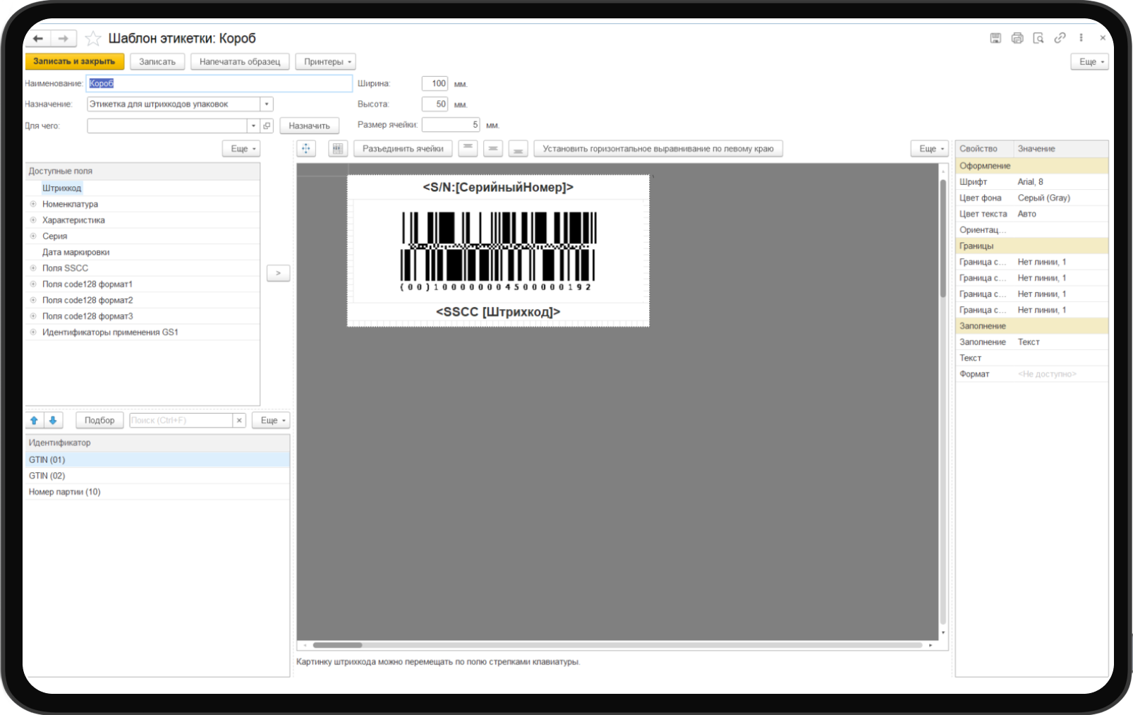Clear the search field with the X
This screenshot has height=715, width=1133.
(239, 421)
